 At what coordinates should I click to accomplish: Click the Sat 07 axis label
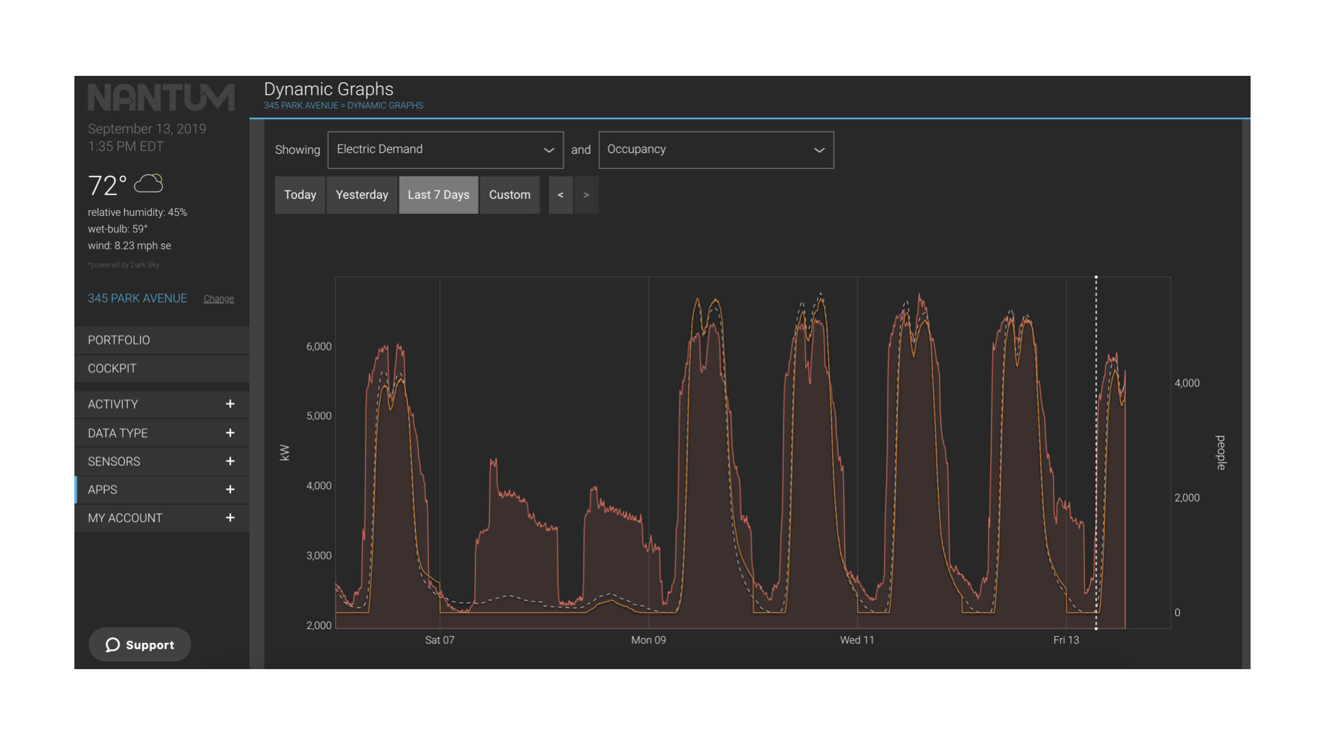440,640
